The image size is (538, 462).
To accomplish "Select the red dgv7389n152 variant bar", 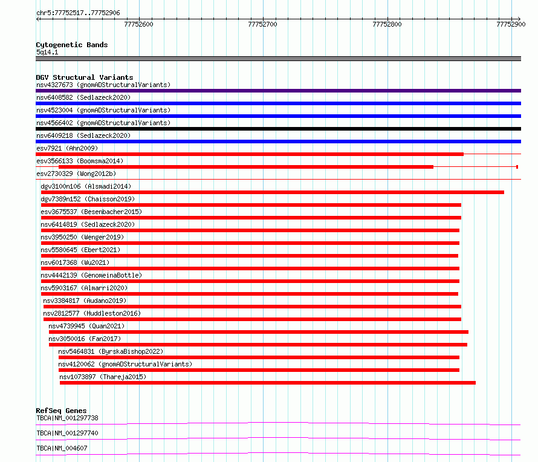I will tap(251, 205).
